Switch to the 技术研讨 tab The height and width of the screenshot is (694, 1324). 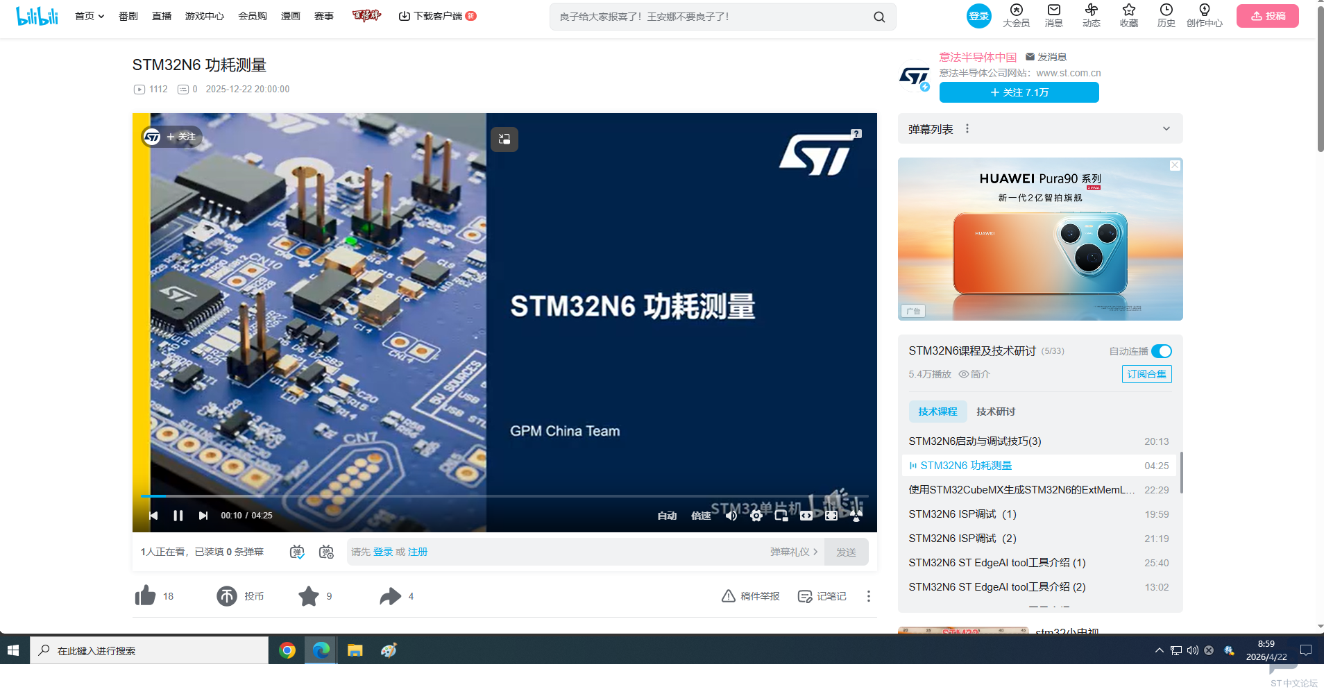[x=996, y=412]
